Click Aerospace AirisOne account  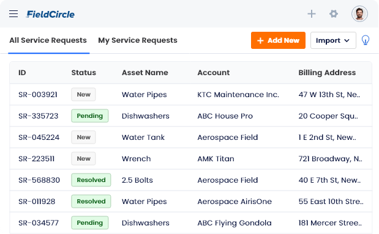pos(235,202)
